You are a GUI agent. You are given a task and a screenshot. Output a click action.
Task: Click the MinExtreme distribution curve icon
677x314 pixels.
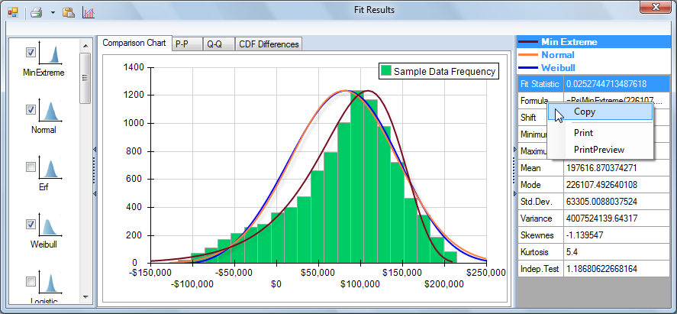52,54
